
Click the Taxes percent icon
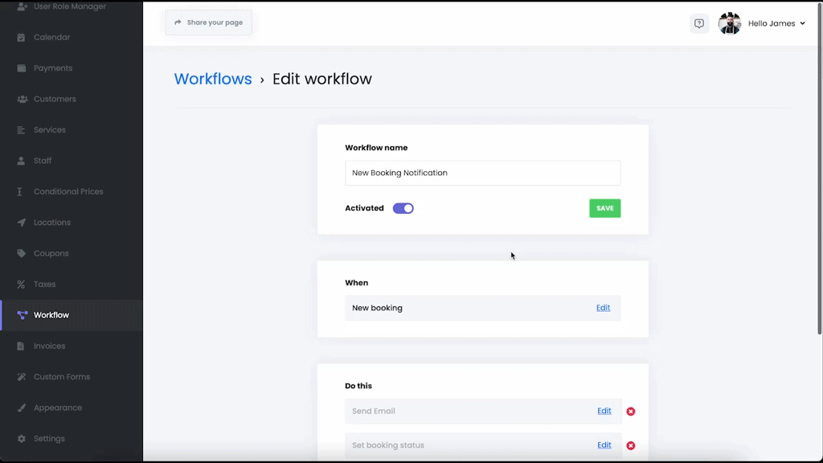[22, 285]
